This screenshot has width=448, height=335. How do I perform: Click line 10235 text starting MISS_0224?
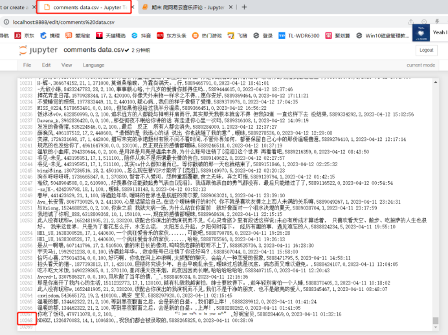tap(151, 108)
